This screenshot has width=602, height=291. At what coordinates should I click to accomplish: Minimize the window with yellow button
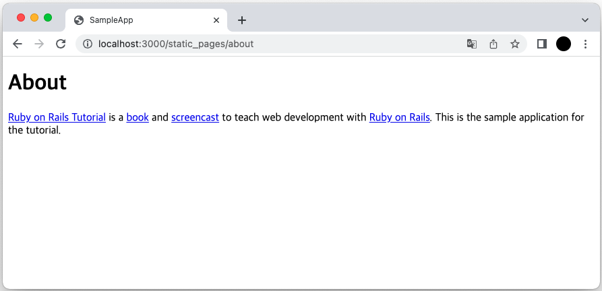coord(34,18)
